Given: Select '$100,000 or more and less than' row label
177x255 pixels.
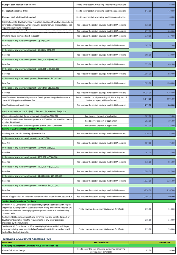Looking at the screenshot, I should 37,121.
